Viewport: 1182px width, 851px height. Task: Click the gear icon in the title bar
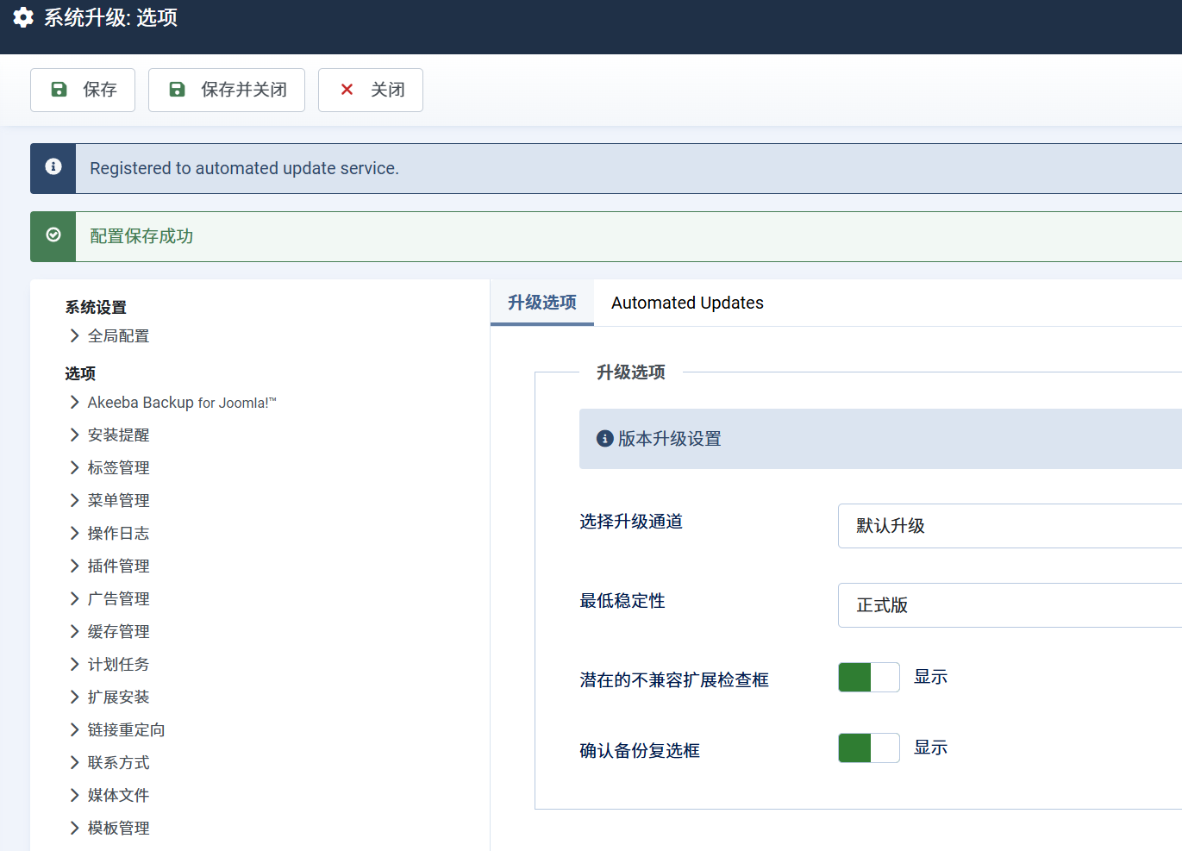23,17
